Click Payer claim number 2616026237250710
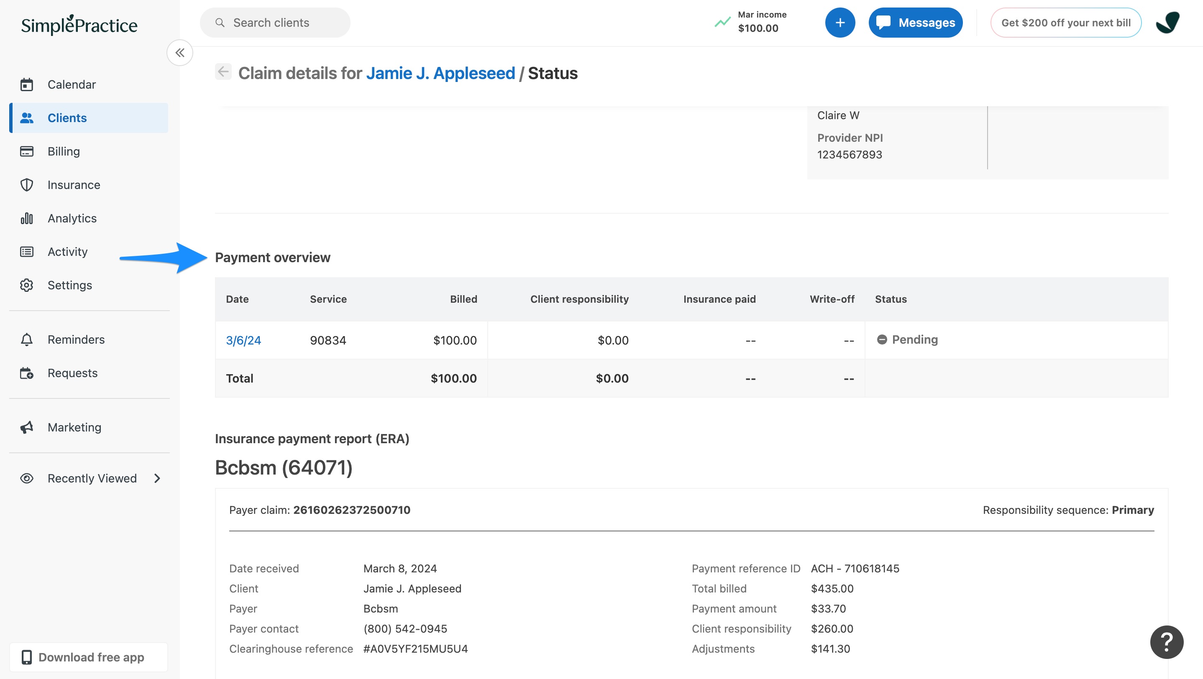This screenshot has width=1203, height=679. pyautogui.click(x=352, y=510)
